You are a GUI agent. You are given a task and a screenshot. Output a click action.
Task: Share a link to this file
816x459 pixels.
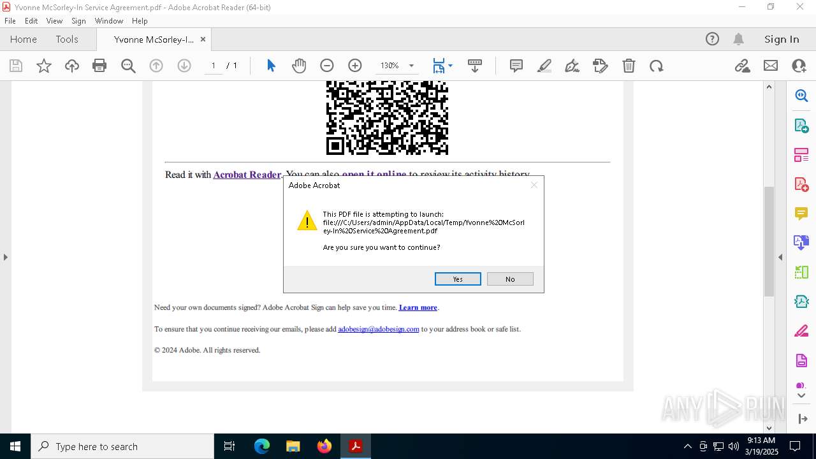(x=742, y=66)
